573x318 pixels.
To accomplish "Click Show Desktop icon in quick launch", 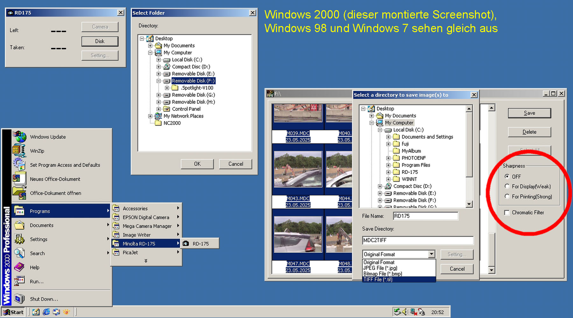I will point(36,312).
